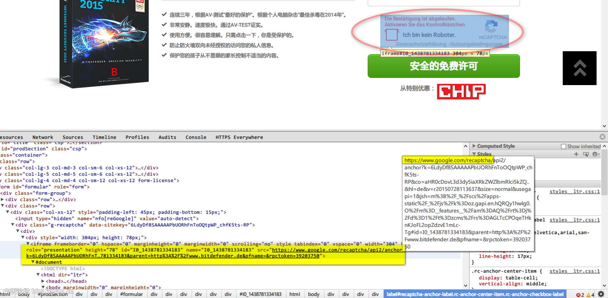Open DevTools settings gear in status bar

click(x=601, y=294)
